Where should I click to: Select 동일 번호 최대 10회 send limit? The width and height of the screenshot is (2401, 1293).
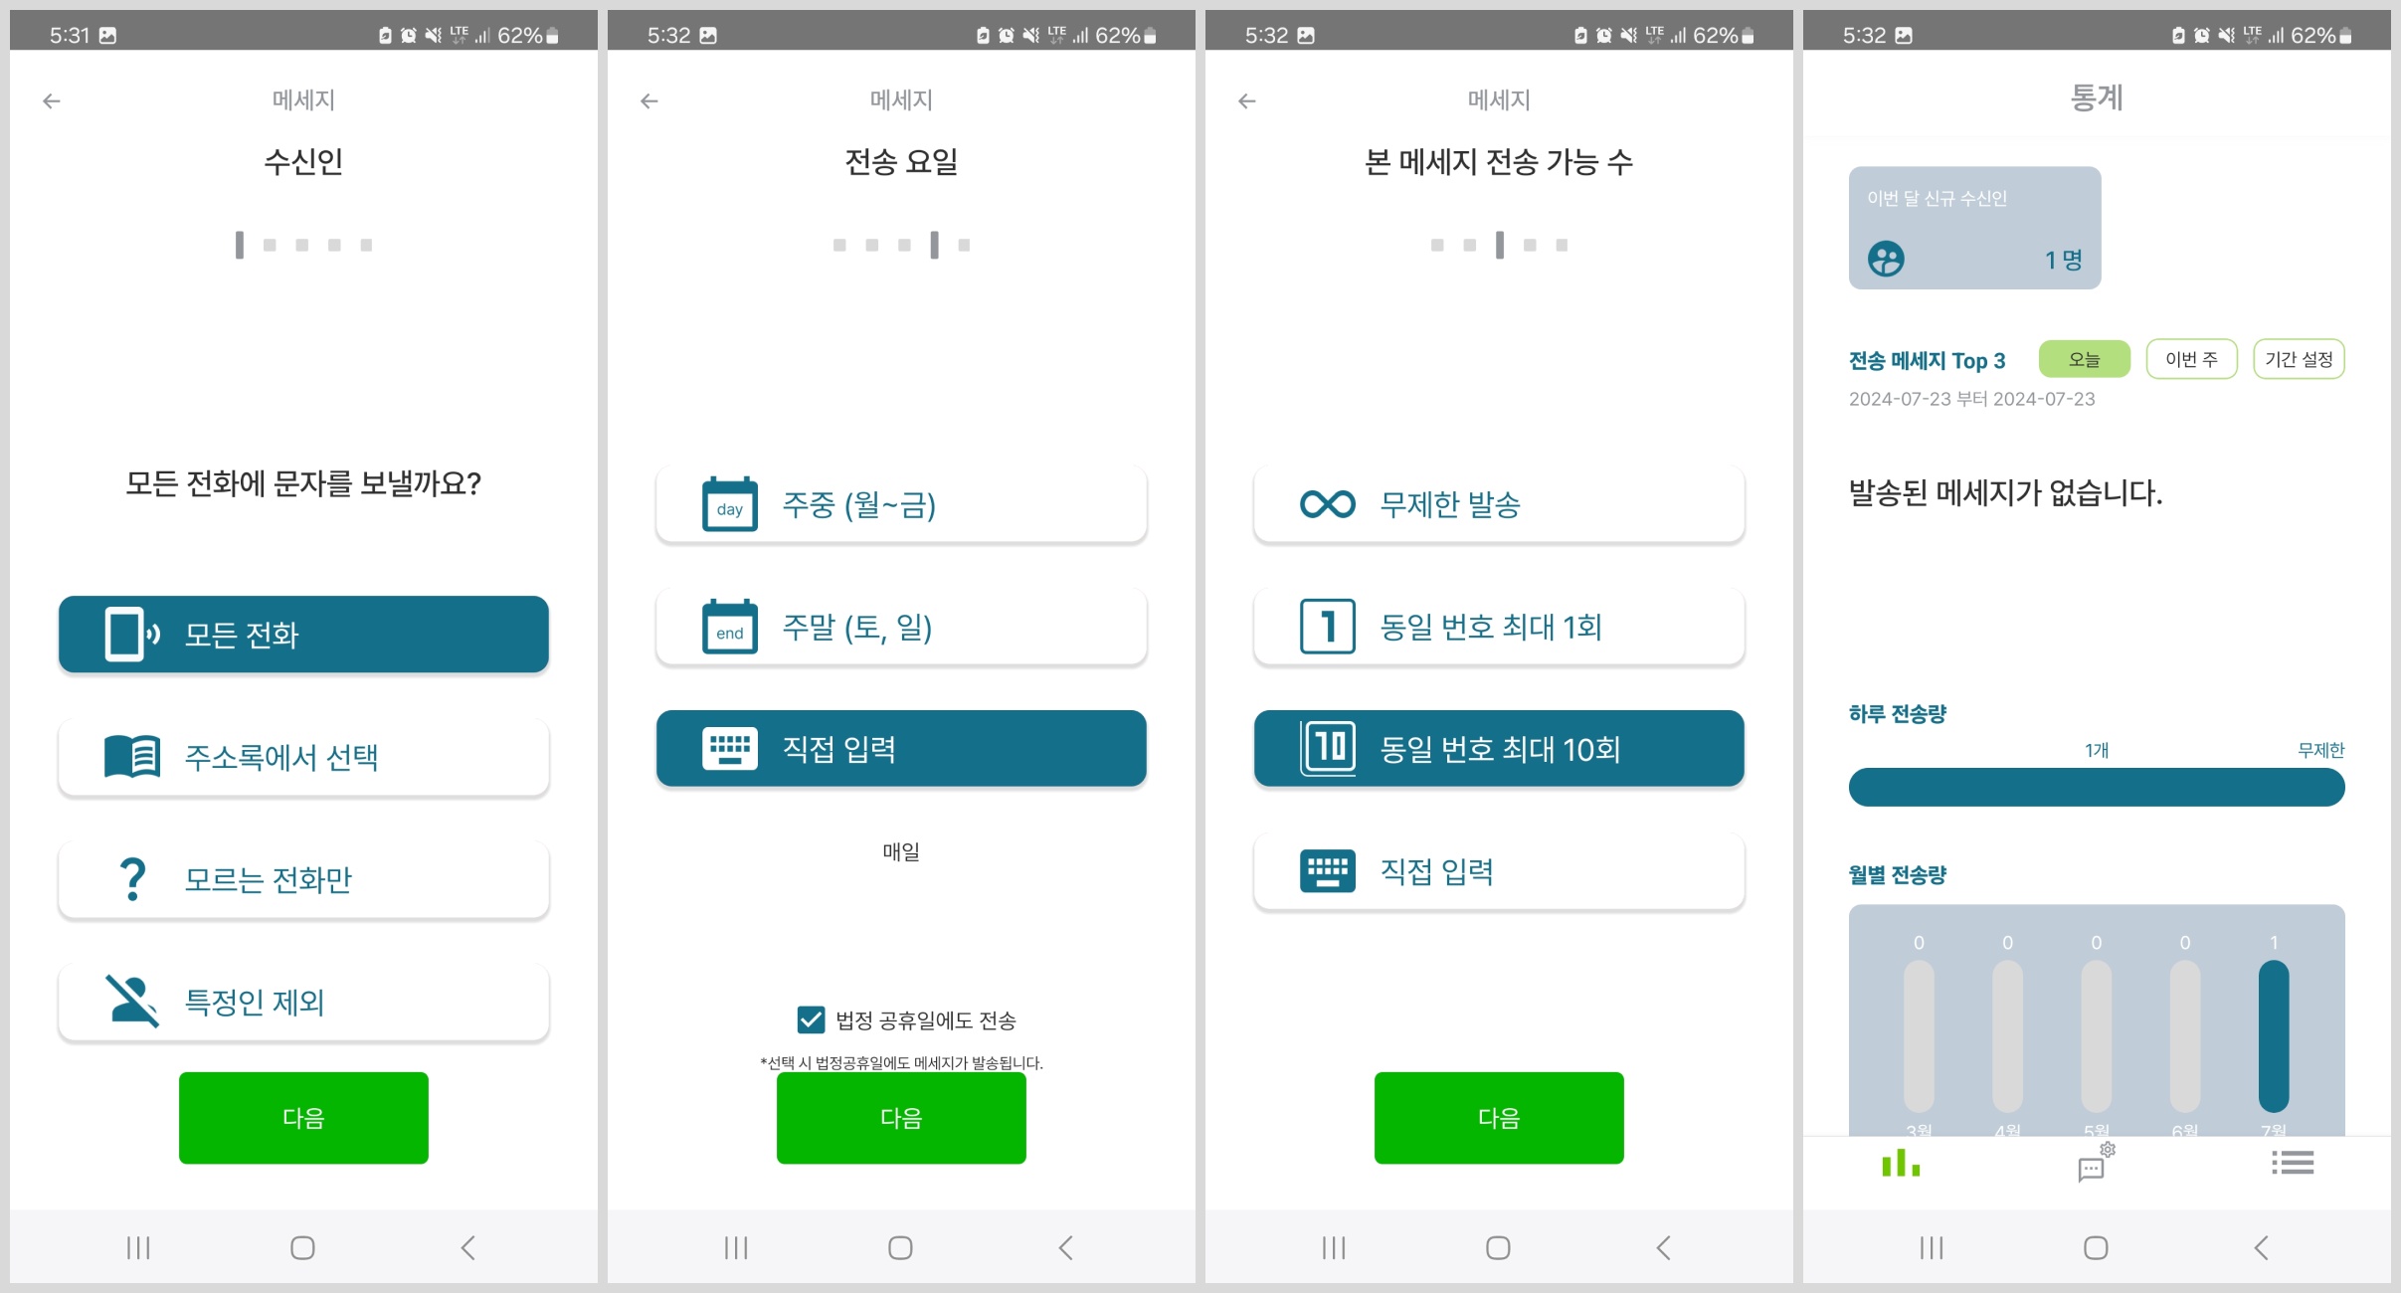point(1500,748)
